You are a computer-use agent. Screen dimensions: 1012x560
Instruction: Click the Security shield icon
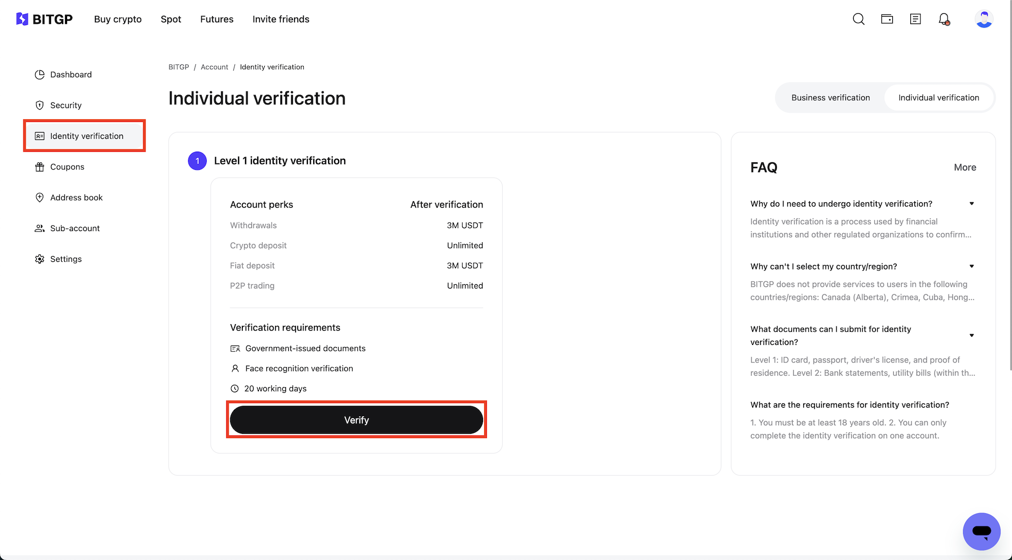tap(39, 105)
